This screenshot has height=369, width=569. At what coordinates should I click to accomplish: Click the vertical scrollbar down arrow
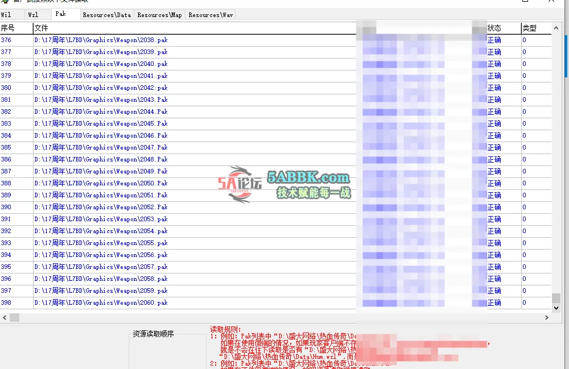pos(556,308)
